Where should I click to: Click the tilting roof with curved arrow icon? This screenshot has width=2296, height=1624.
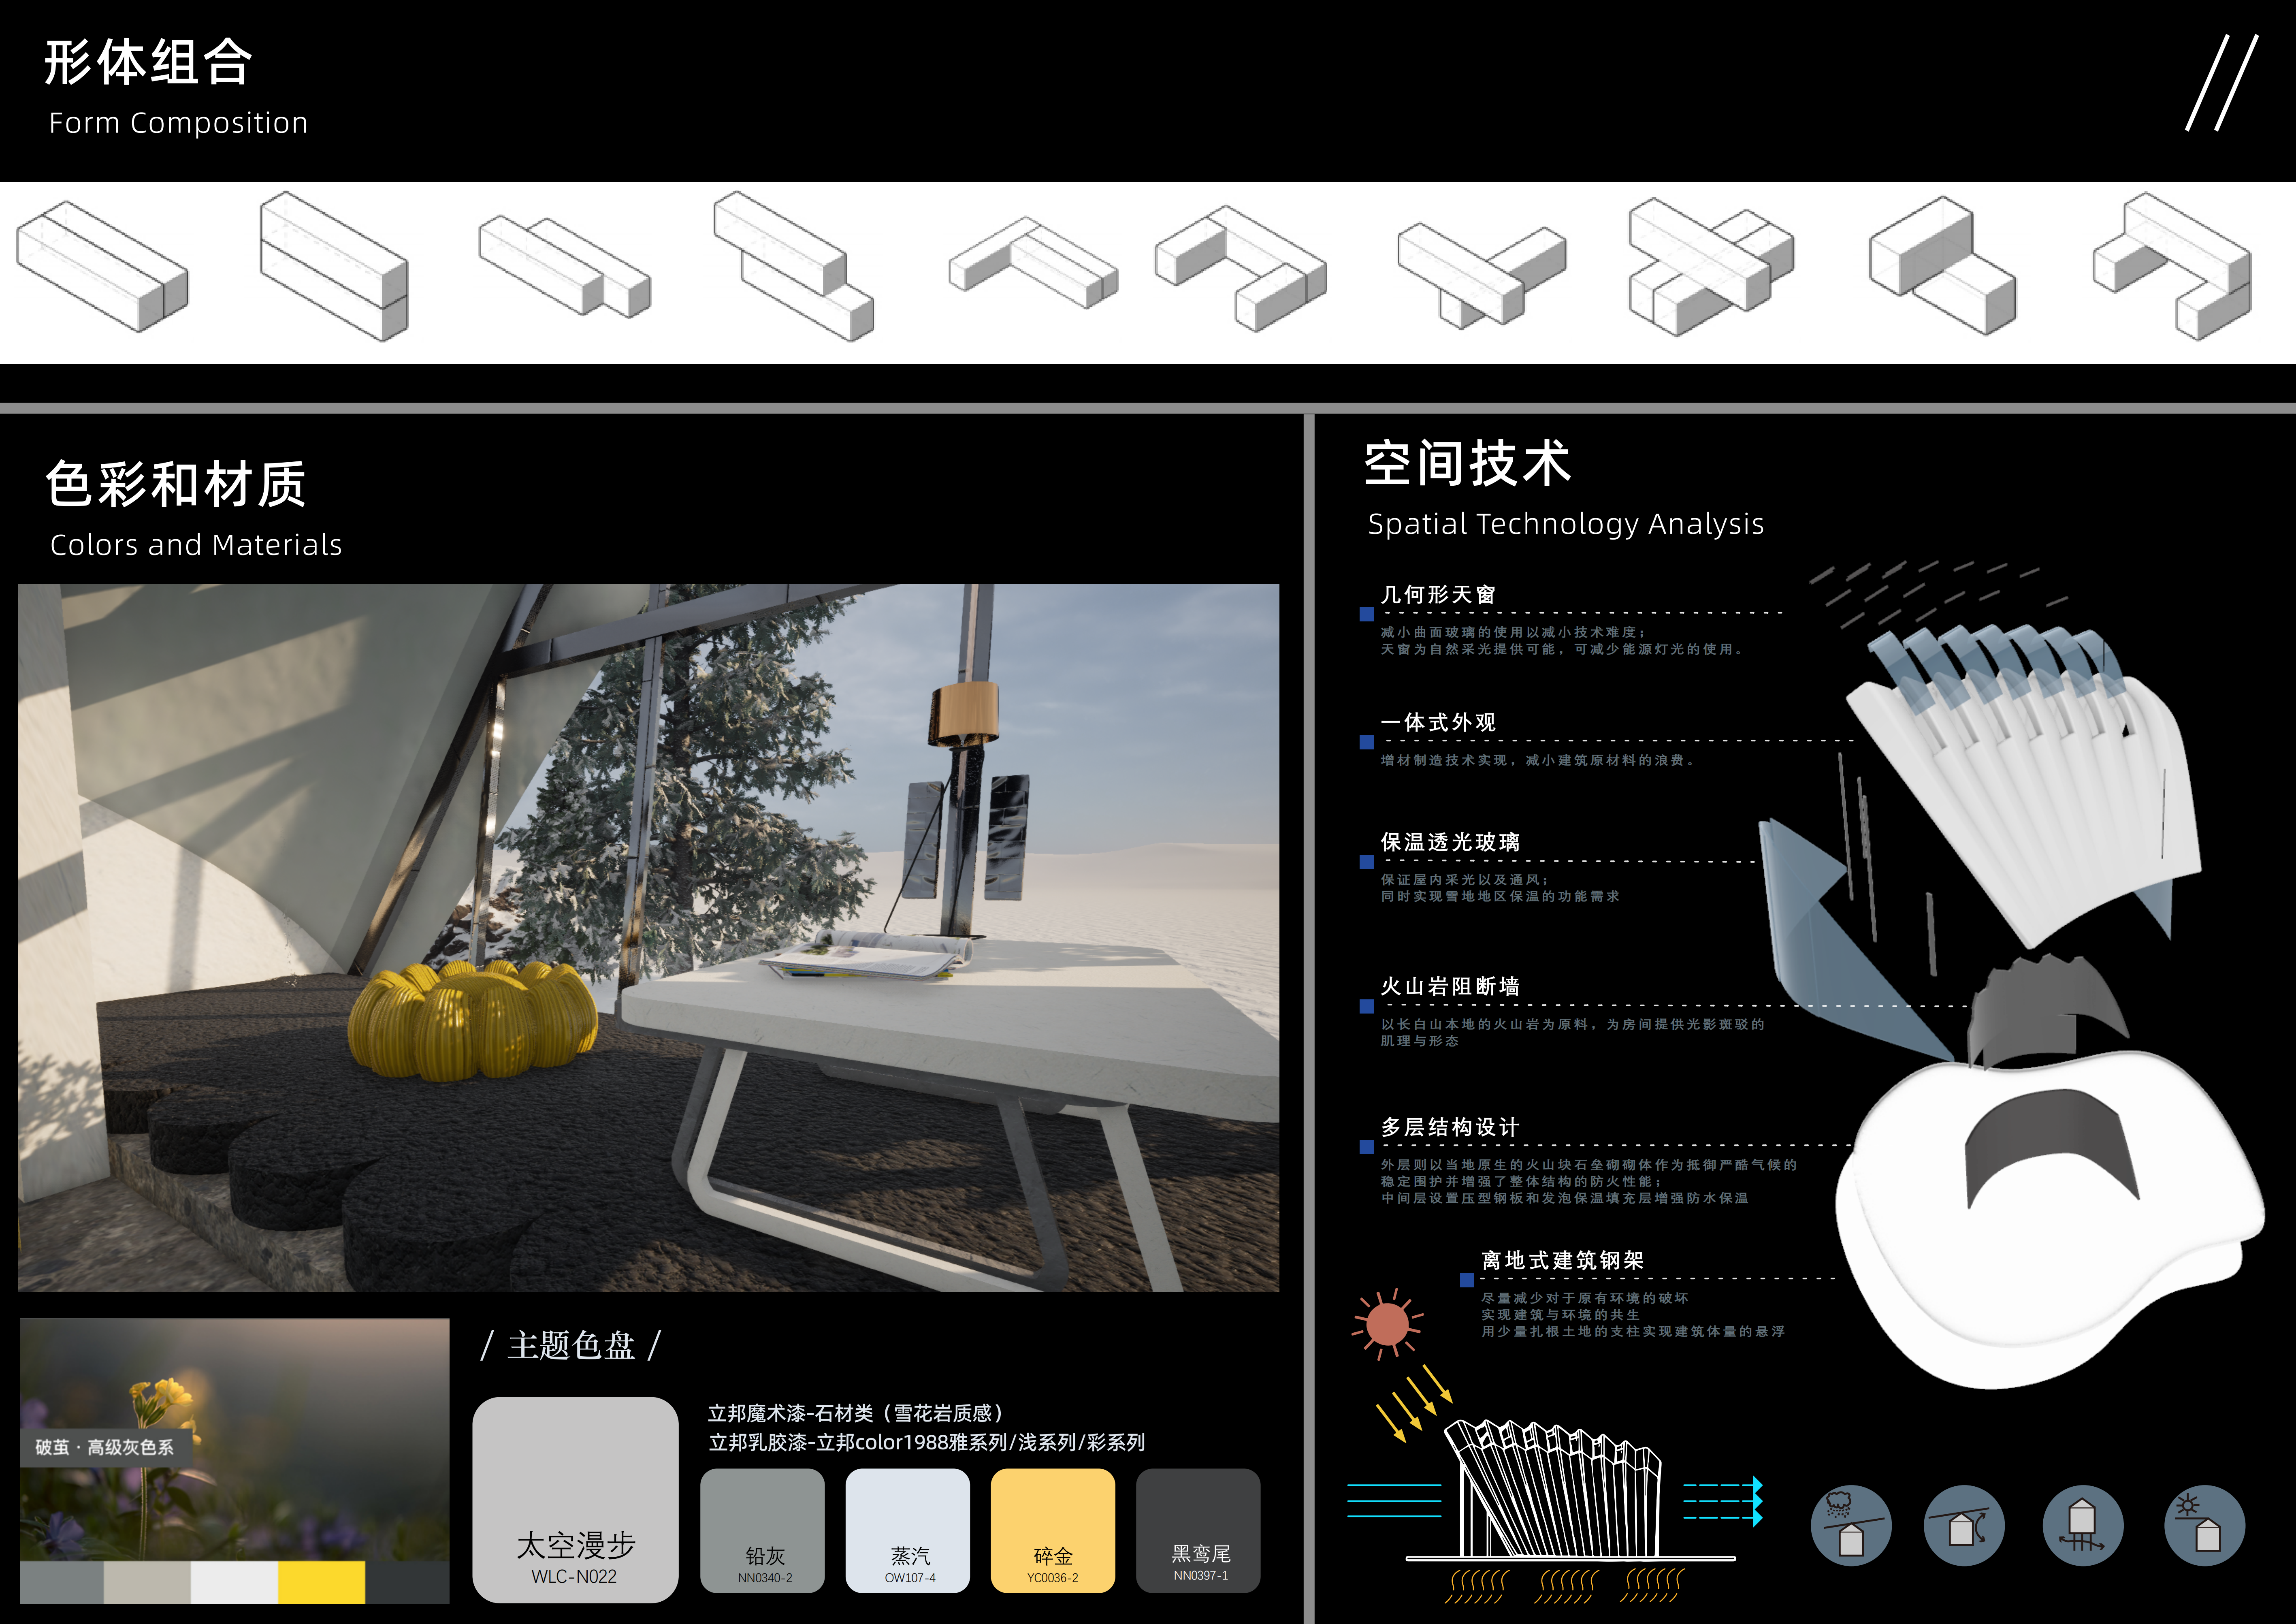[x=1964, y=1525]
